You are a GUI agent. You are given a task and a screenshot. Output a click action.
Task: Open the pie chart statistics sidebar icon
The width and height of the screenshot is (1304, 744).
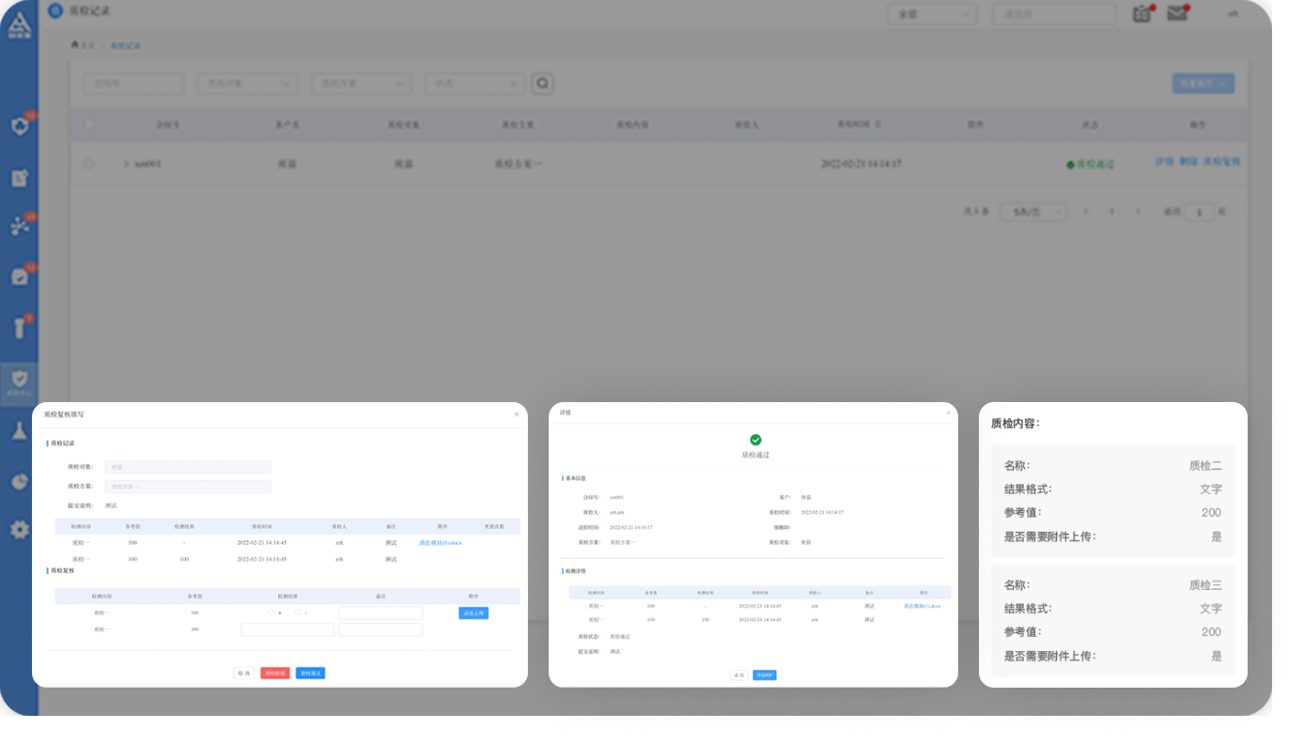coord(19,481)
